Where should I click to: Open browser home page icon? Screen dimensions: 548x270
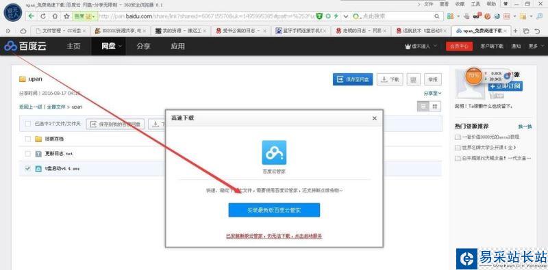point(55,16)
